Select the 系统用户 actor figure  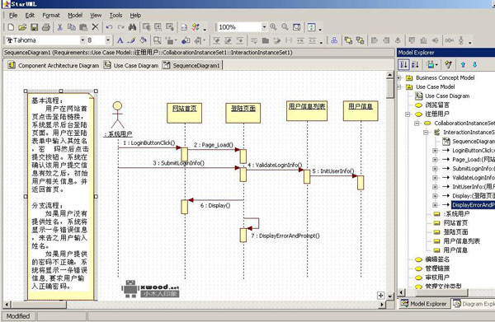pyautogui.click(x=117, y=114)
